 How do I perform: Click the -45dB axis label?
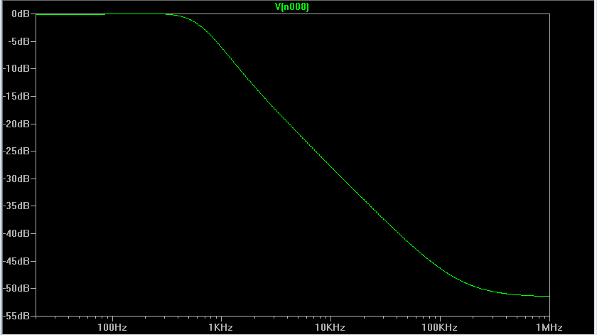pyautogui.click(x=16, y=262)
